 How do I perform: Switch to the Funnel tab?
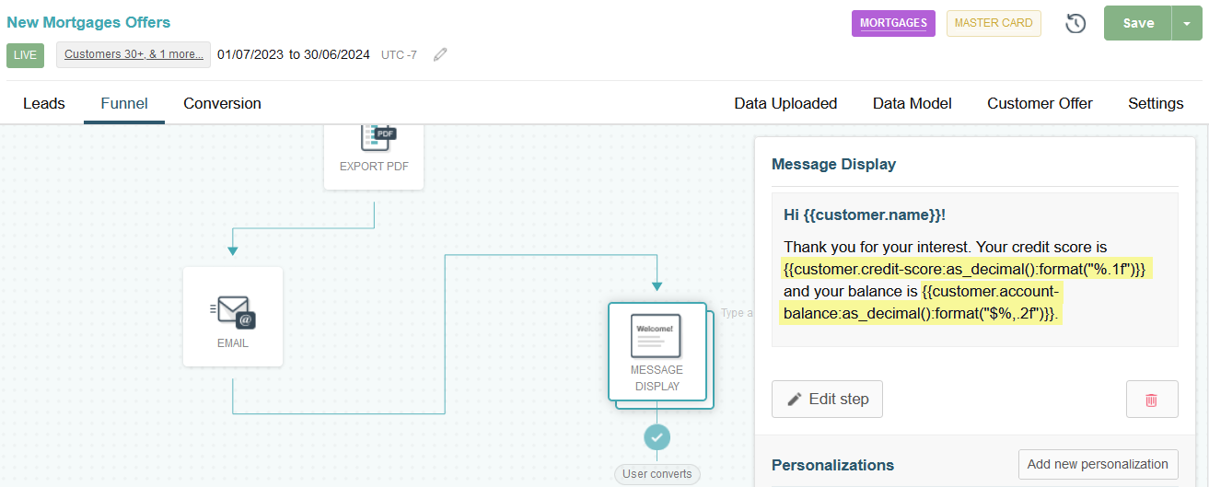pos(124,103)
